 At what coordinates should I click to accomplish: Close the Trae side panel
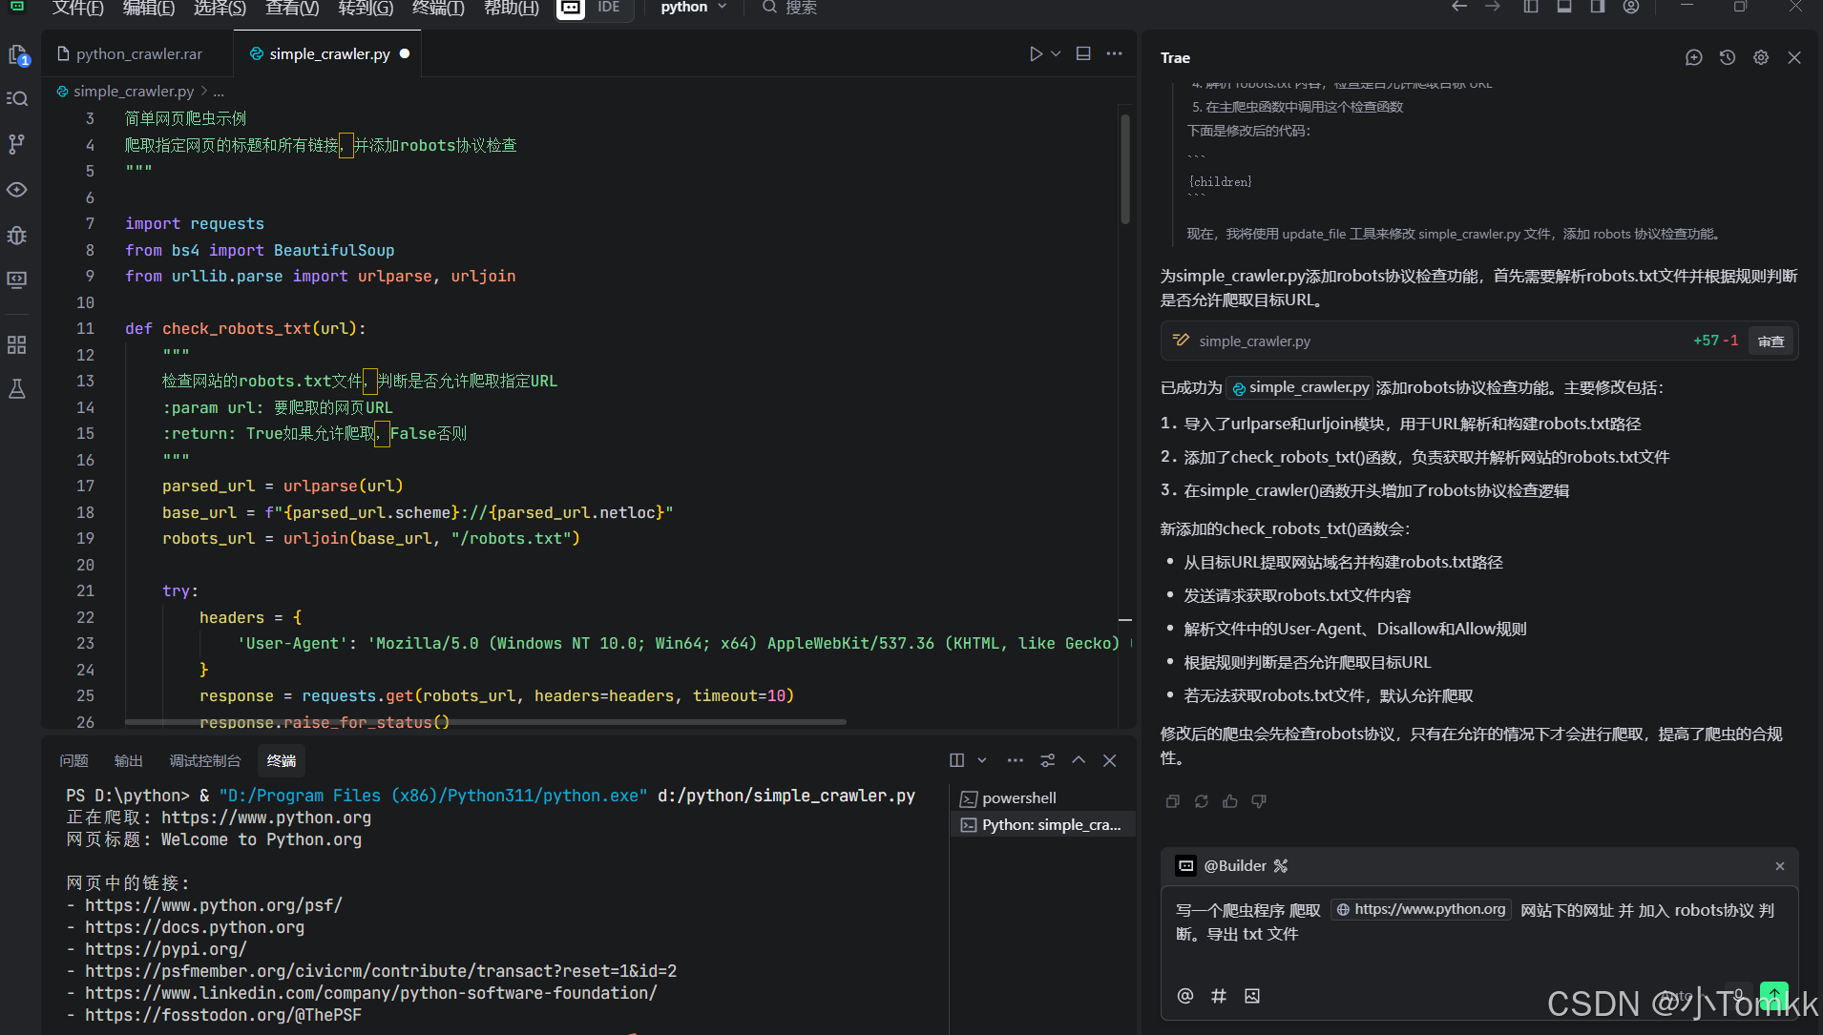(x=1794, y=57)
